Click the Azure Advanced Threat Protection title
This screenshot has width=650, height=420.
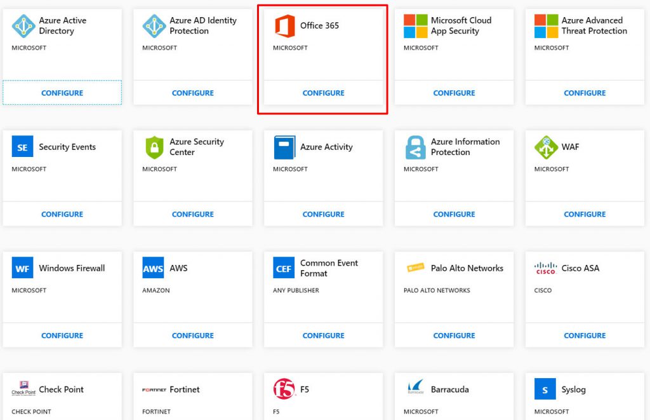594,25
